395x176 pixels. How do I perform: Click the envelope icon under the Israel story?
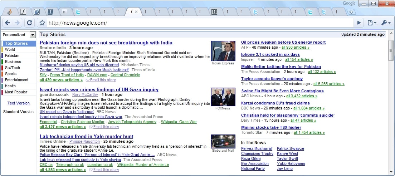91,127
